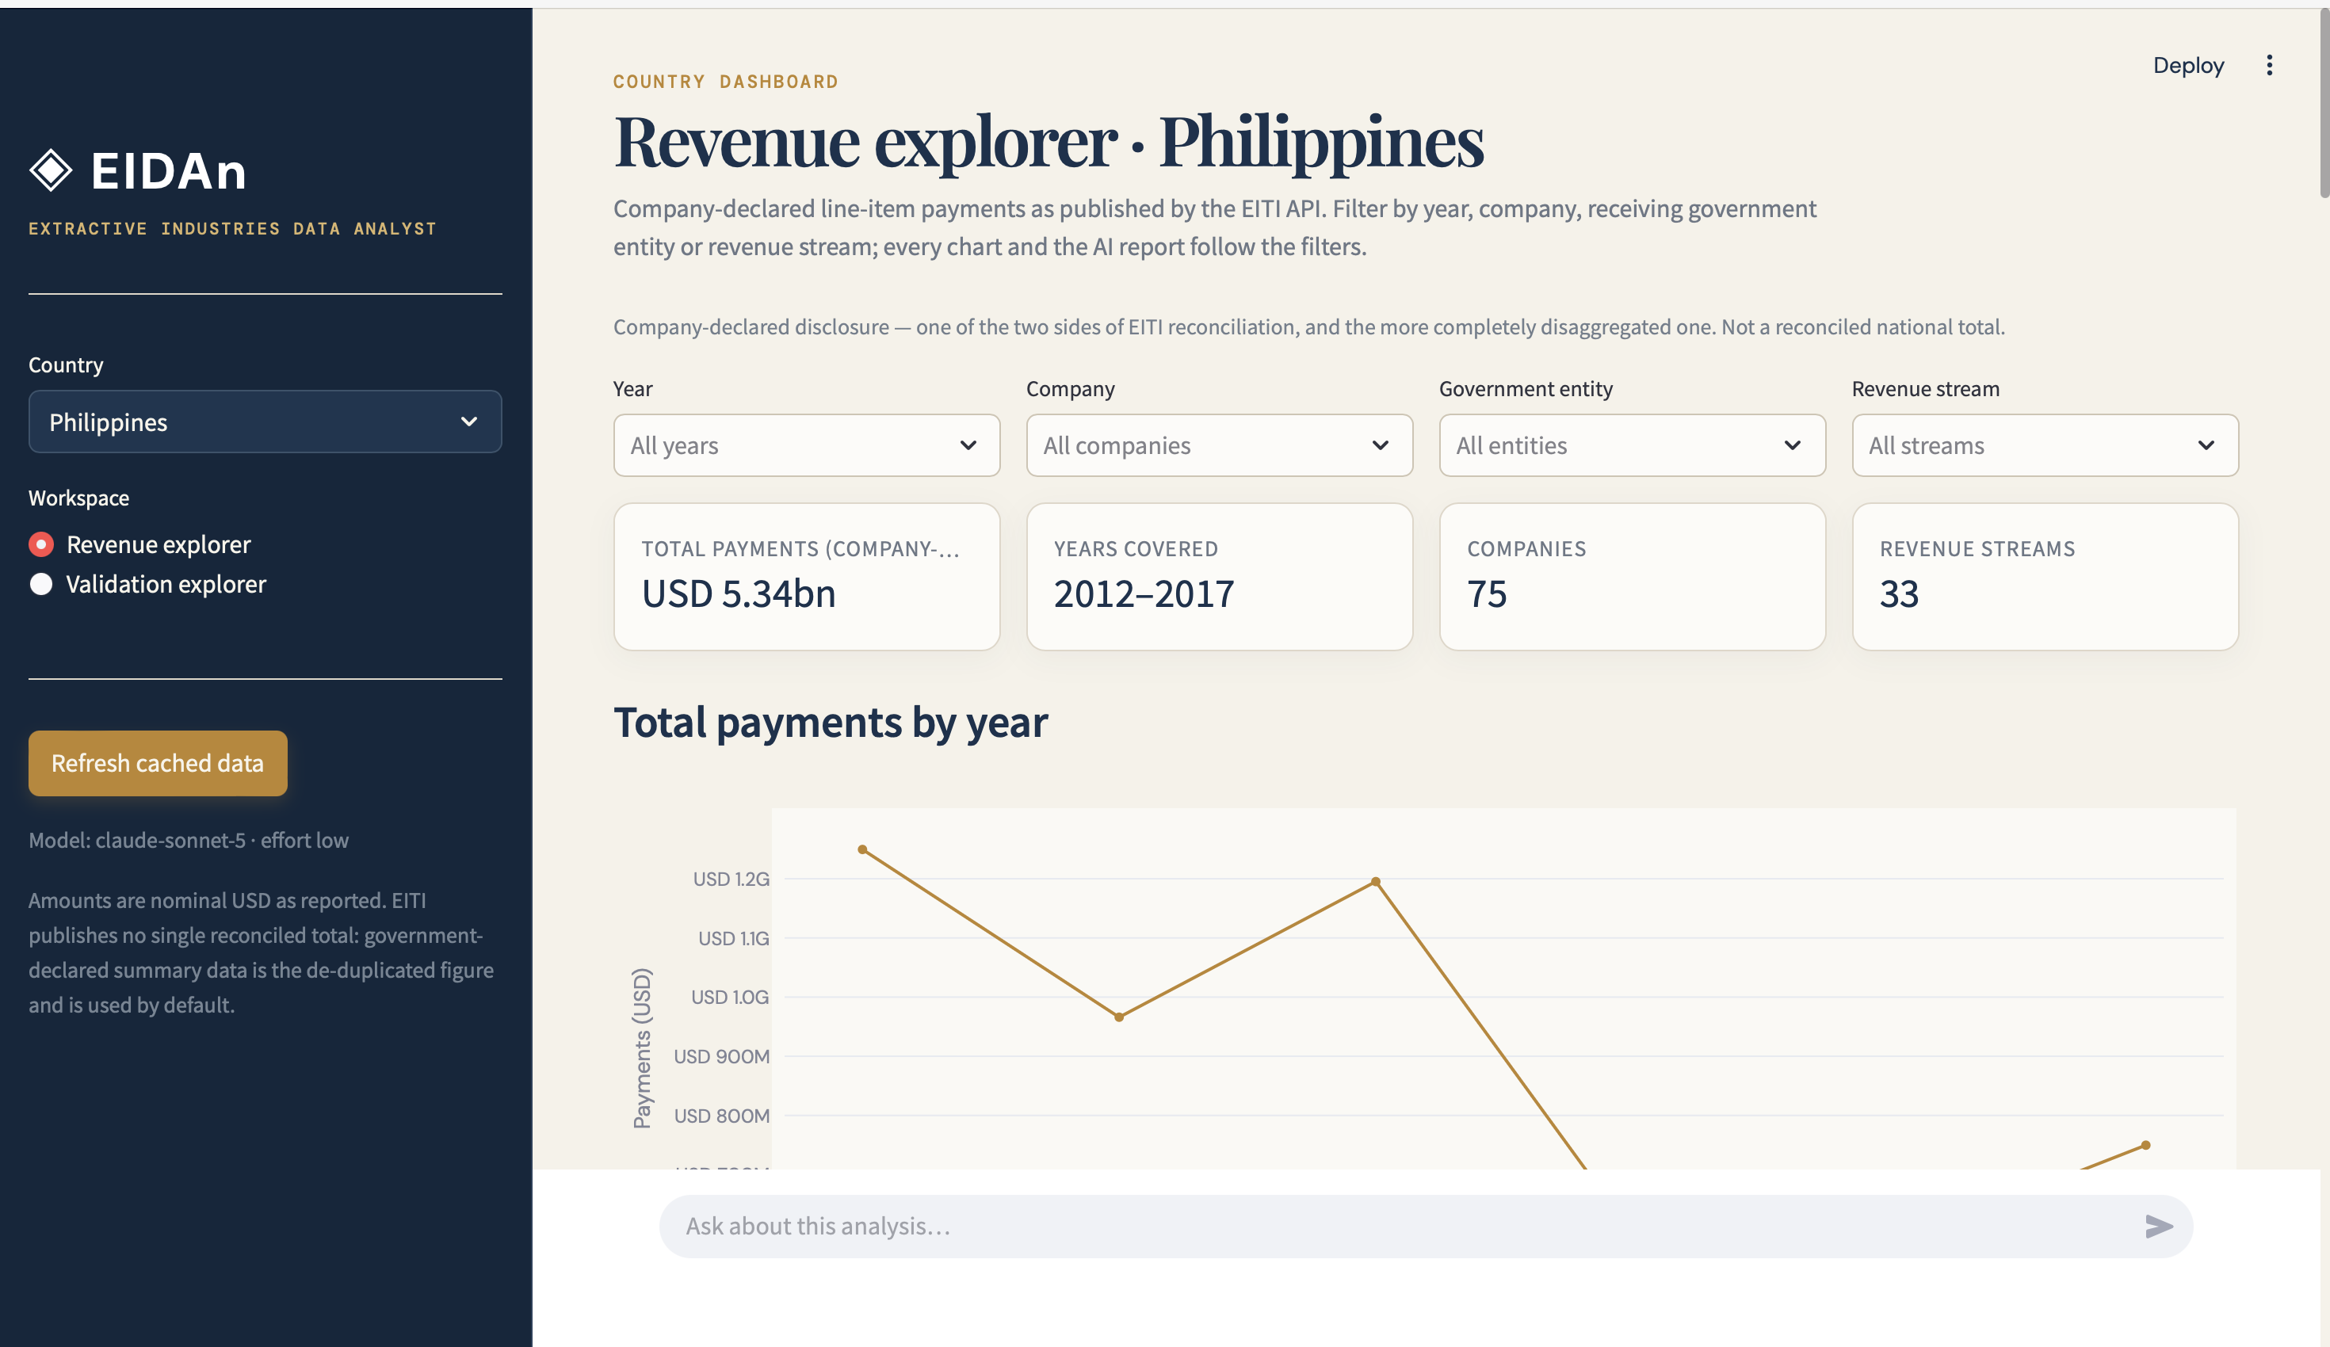
Task: Click the USD 800M axis label
Action: pyautogui.click(x=721, y=1116)
